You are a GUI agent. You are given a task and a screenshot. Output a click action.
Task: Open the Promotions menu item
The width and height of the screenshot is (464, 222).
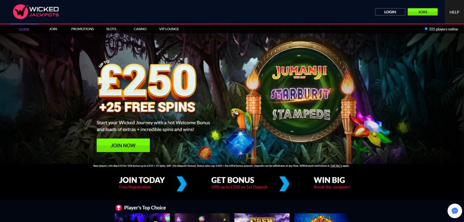(x=83, y=29)
